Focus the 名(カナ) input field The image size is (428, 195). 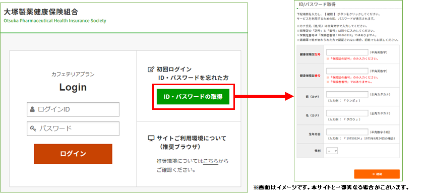pyautogui.click(x=347, y=113)
